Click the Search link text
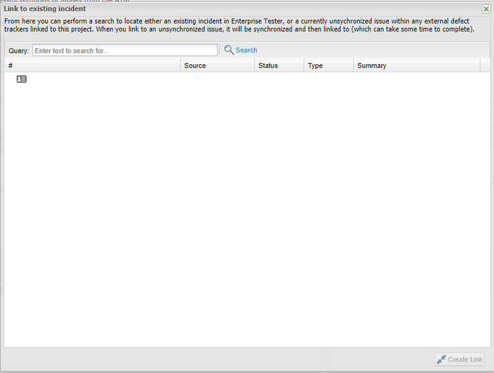494x373 pixels. tap(246, 51)
